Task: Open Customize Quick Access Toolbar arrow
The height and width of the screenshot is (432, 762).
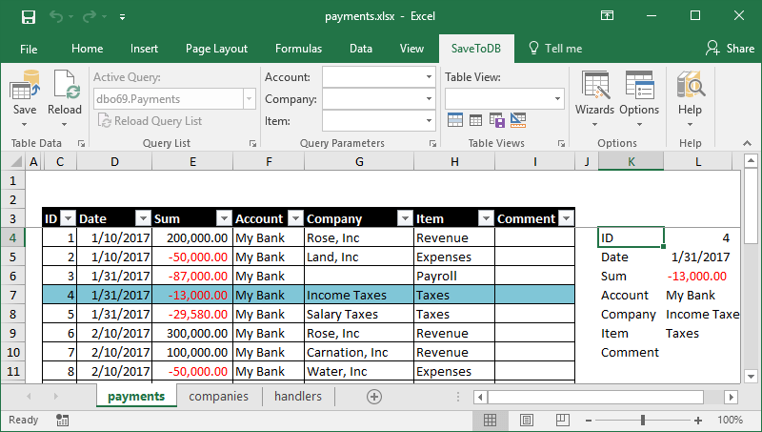Action: coord(123,17)
